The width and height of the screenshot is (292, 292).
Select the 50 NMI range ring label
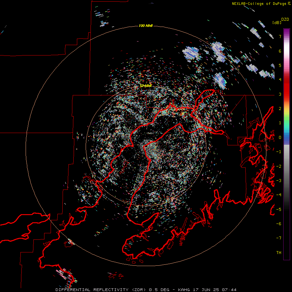[x=146, y=86]
